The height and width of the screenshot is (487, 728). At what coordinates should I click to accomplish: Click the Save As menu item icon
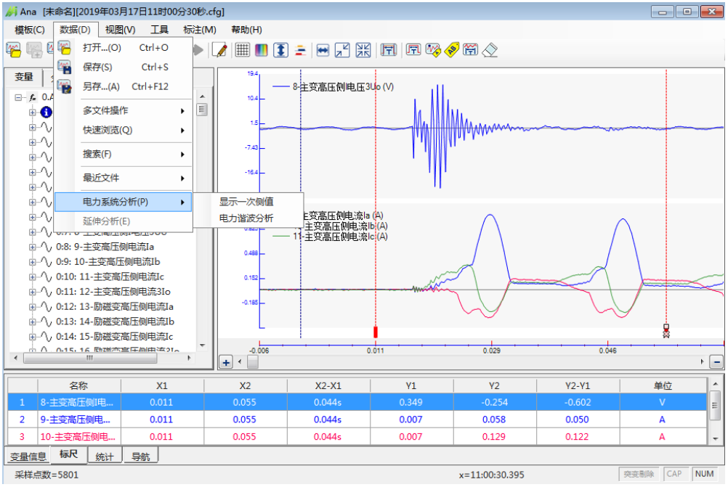click(64, 86)
